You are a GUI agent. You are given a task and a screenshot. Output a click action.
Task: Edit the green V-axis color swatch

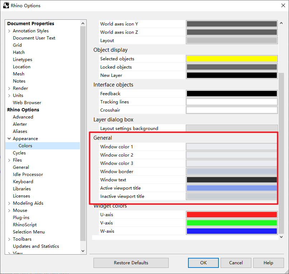[231, 223]
